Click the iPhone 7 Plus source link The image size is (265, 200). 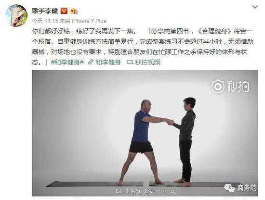pos(89,21)
